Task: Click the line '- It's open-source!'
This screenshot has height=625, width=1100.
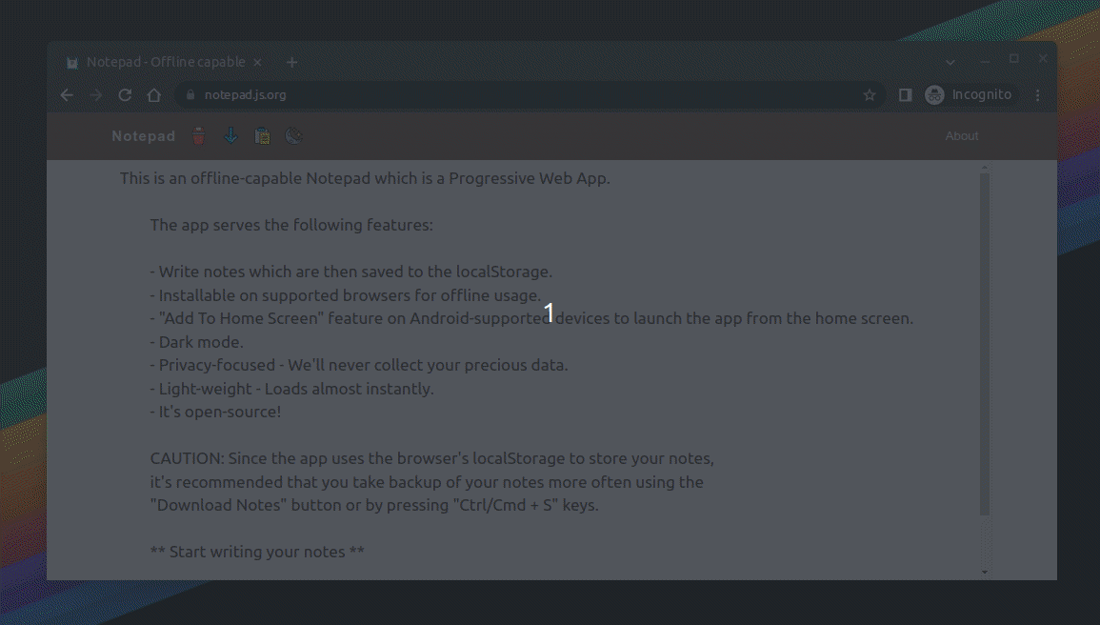Action: (215, 412)
